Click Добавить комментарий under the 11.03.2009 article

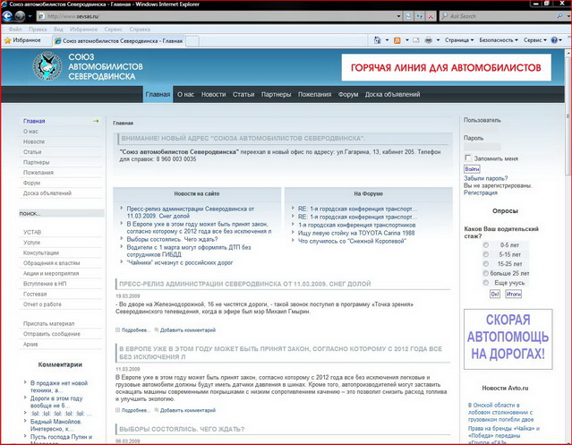tap(188, 410)
